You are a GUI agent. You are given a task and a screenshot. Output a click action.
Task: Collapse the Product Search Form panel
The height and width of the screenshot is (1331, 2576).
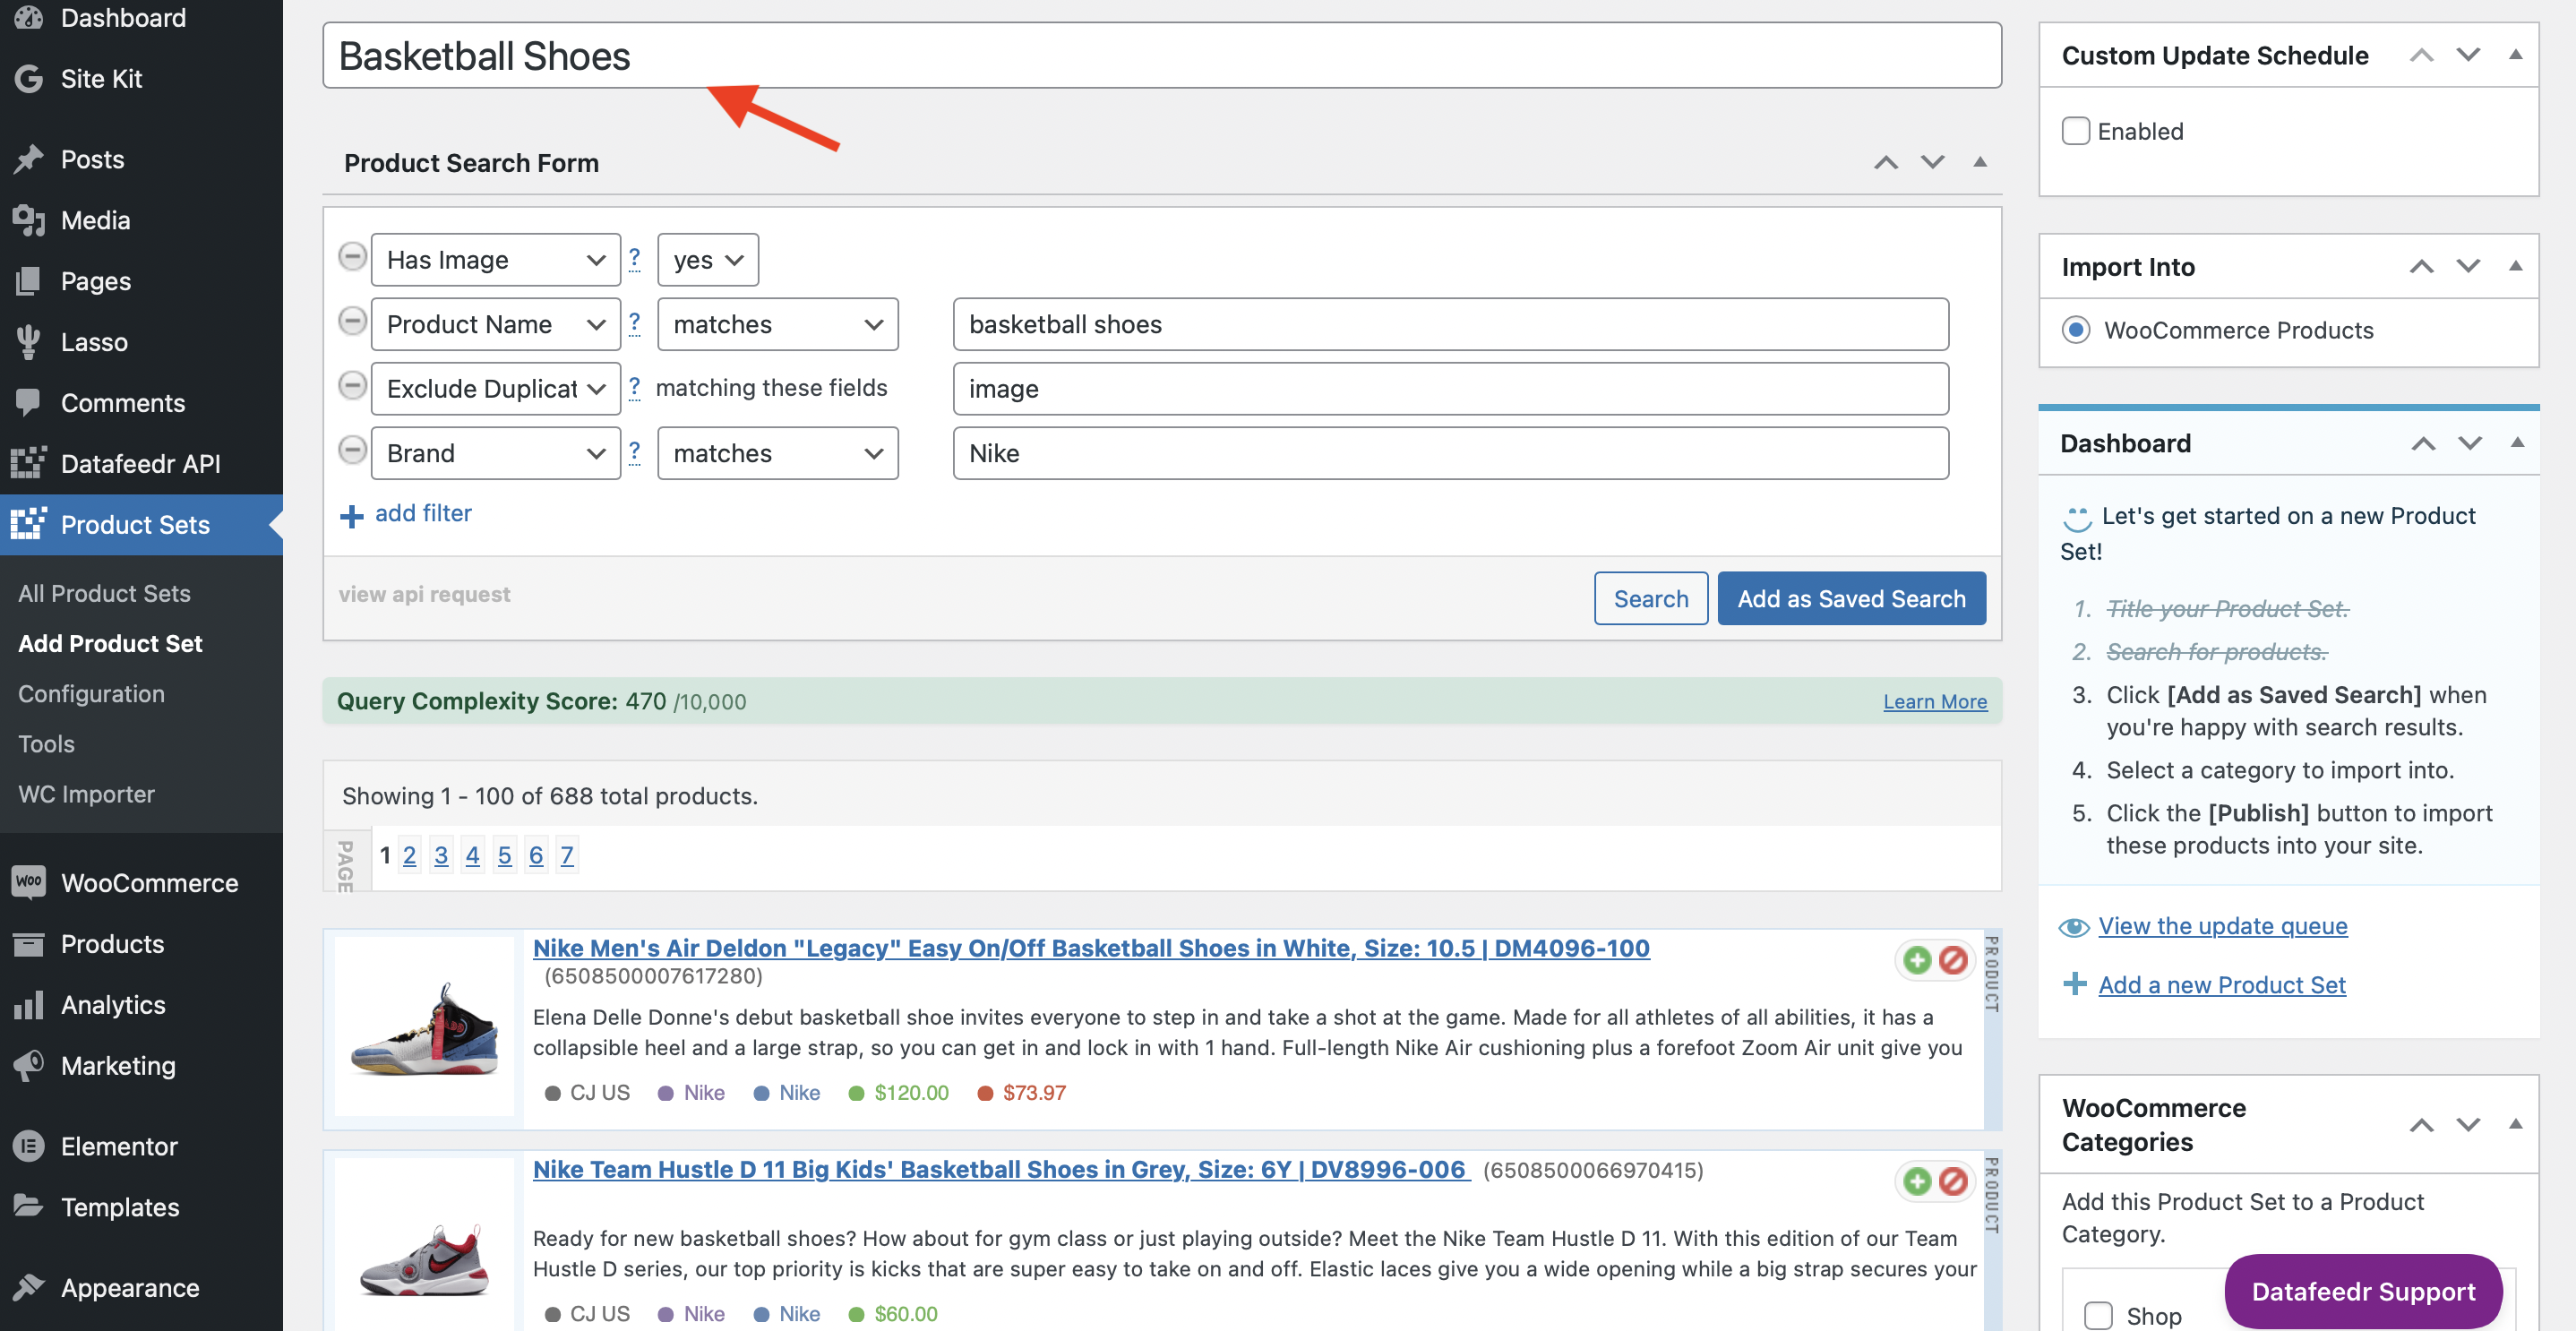tap(1980, 162)
